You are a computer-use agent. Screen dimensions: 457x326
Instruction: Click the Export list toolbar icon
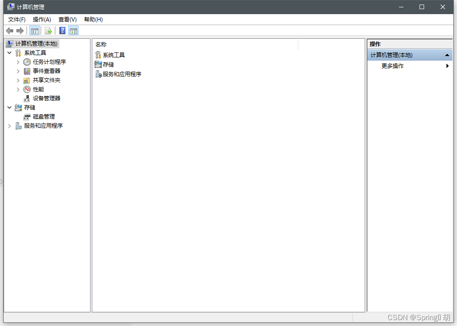tap(48, 31)
